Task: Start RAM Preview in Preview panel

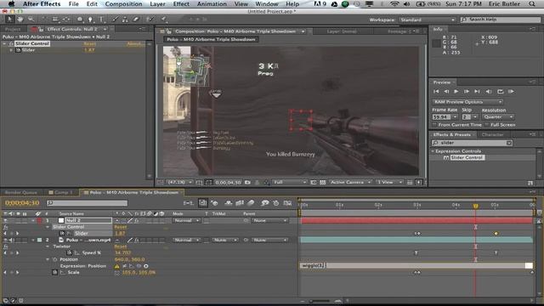Action: click(x=511, y=92)
